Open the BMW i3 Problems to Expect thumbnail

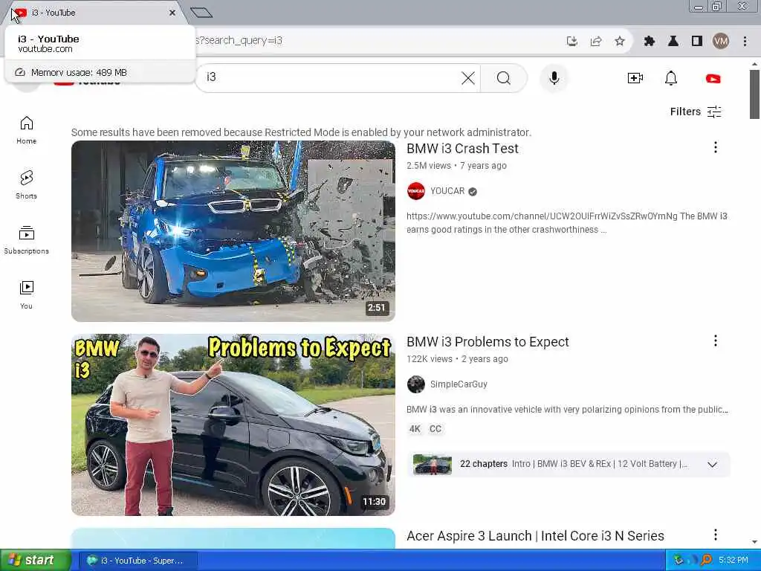click(x=233, y=425)
